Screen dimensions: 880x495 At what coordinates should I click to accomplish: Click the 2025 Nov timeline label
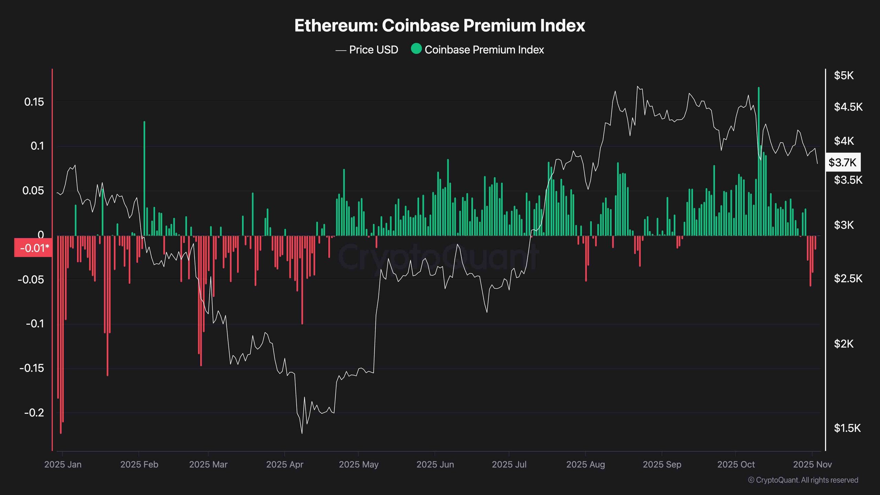pyautogui.click(x=812, y=464)
